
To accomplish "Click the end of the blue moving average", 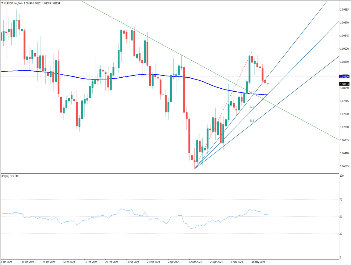I will pyautogui.click(x=267, y=95).
